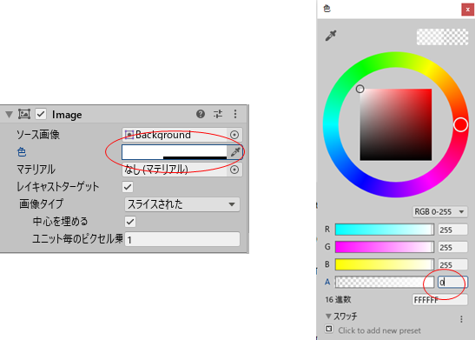
Task: Close the 色 color picker window
Action: click(468, 10)
